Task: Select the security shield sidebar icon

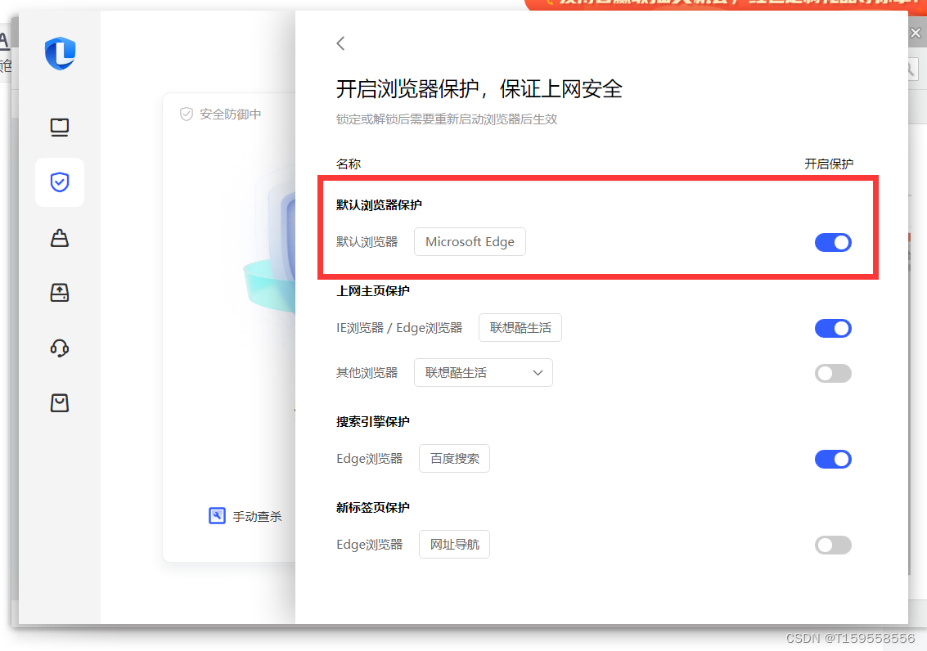Action: coord(60,182)
